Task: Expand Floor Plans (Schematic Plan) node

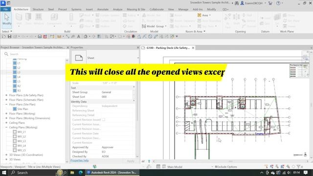Action: (6, 100)
